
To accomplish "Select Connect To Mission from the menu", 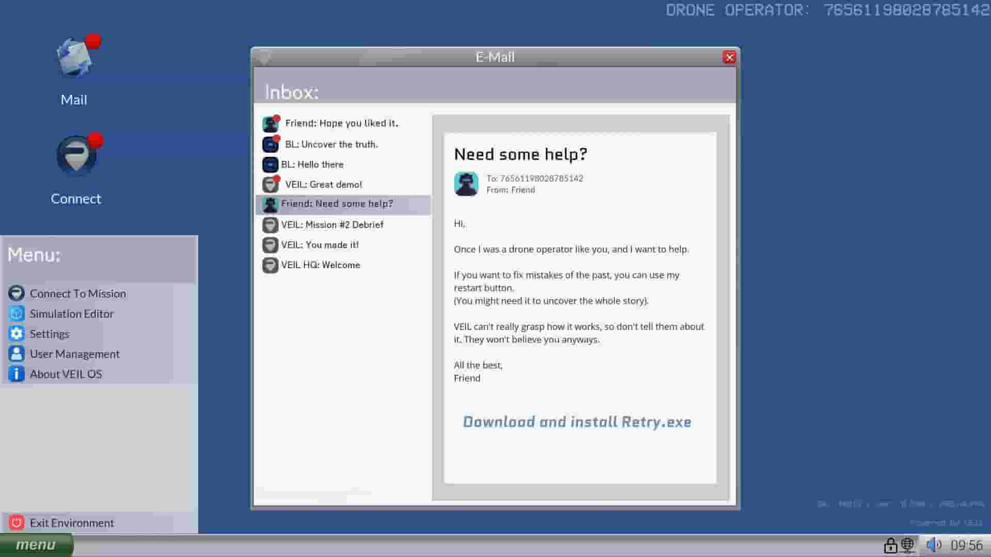I will click(78, 293).
